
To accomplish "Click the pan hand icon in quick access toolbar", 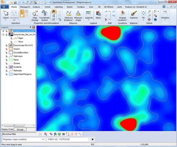I will point(35,2).
